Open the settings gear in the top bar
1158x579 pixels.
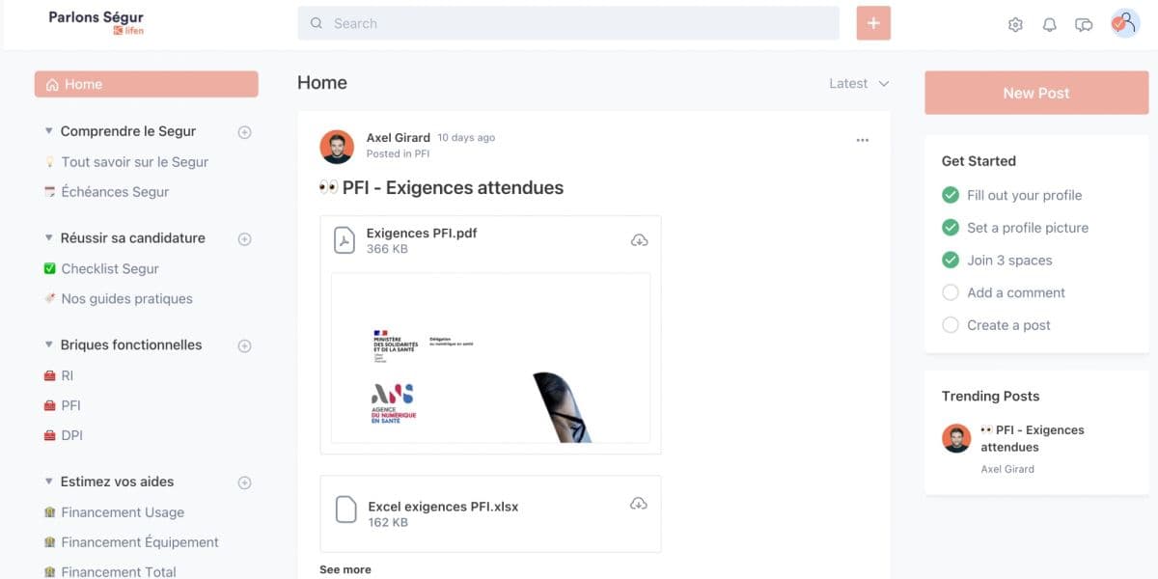(x=1015, y=24)
